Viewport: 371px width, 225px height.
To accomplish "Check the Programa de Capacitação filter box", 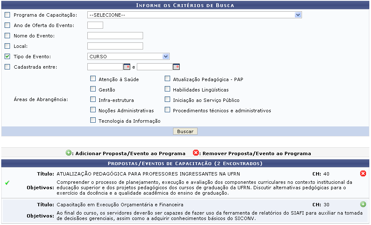I will pos(7,15).
